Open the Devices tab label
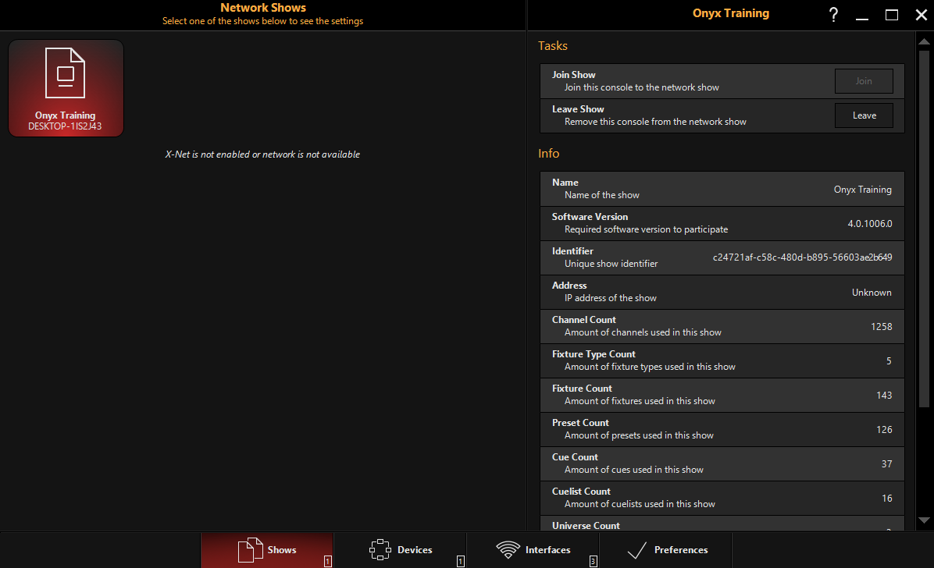Viewport: 934px width, 568px height. pyautogui.click(x=415, y=550)
